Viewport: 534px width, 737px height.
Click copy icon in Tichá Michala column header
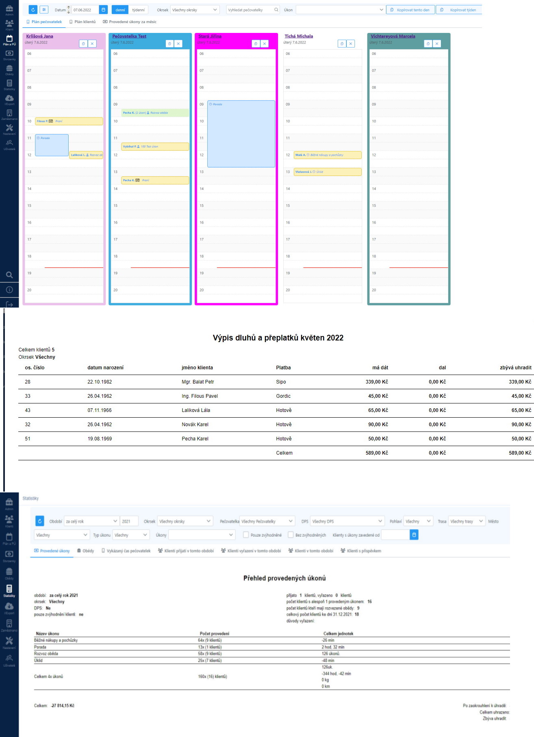click(342, 43)
